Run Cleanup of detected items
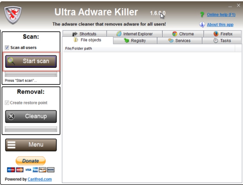 point(31,116)
